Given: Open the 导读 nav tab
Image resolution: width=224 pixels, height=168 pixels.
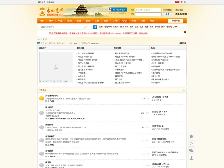Looking at the screenshot, I should pyautogui.click(x=133, y=21).
